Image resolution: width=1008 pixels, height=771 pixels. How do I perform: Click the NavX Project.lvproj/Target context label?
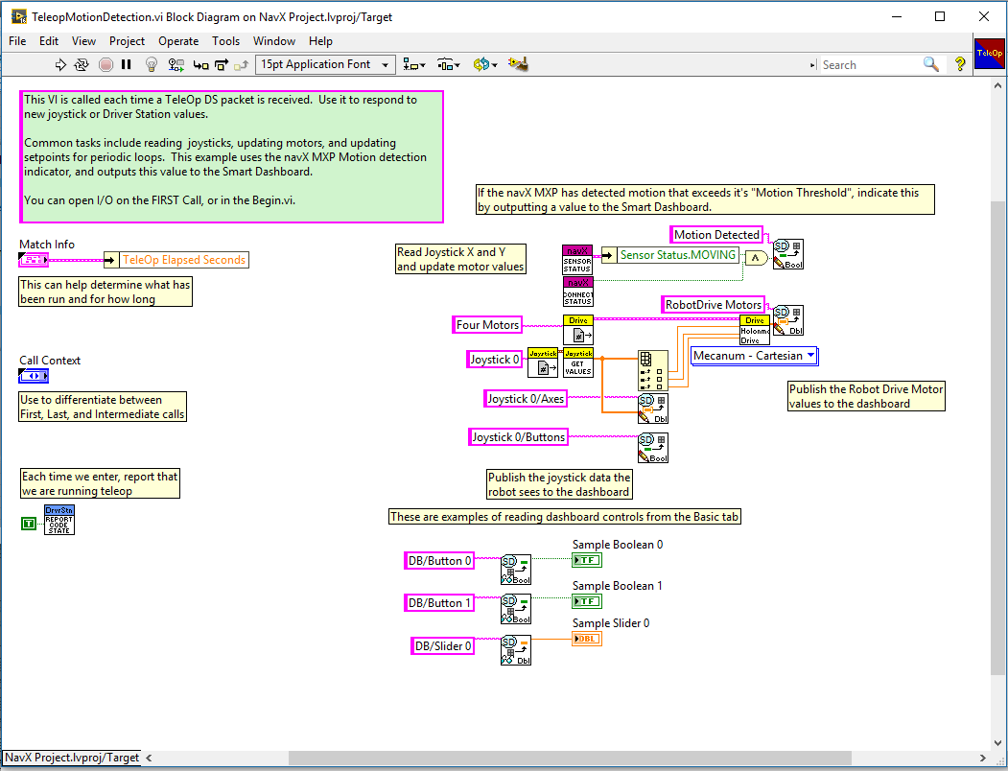click(x=72, y=758)
